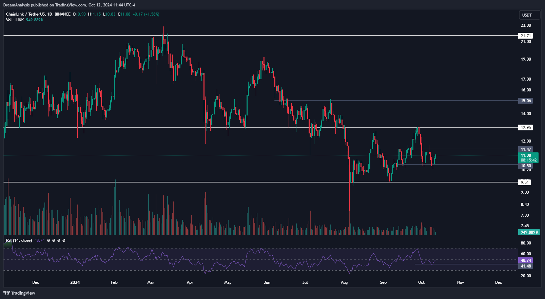Click the 14.00 price axis tick
Screen dimensions: 545x299
(x=526, y=114)
